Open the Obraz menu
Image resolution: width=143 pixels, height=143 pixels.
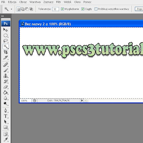(x=23, y=2)
